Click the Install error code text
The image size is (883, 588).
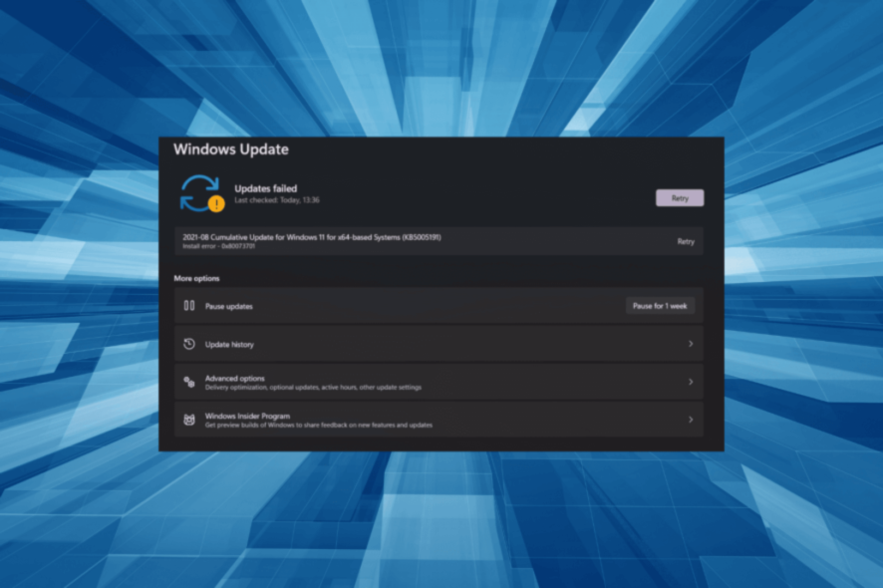point(218,246)
